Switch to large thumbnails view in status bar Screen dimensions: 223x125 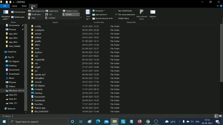(220, 116)
